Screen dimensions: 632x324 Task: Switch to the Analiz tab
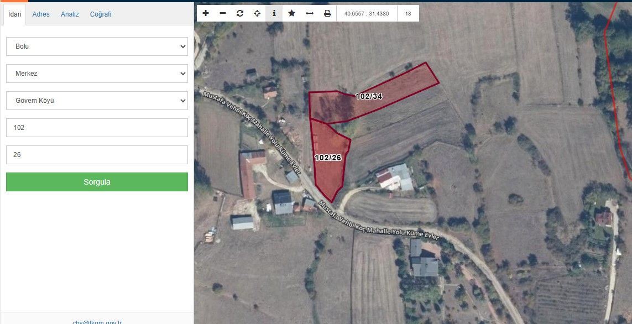coord(70,14)
